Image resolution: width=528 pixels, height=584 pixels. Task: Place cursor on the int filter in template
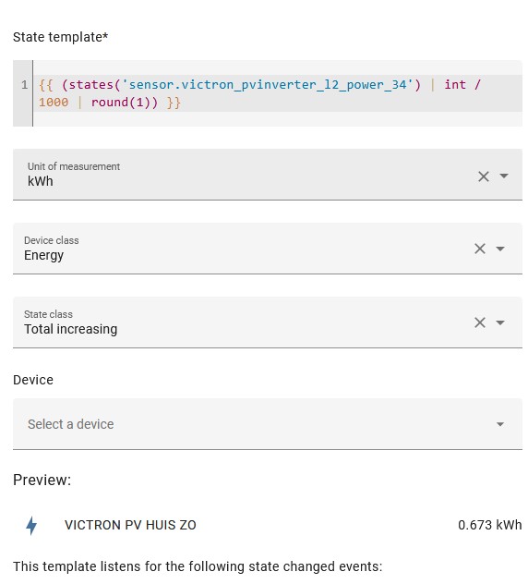(x=455, y=84)
